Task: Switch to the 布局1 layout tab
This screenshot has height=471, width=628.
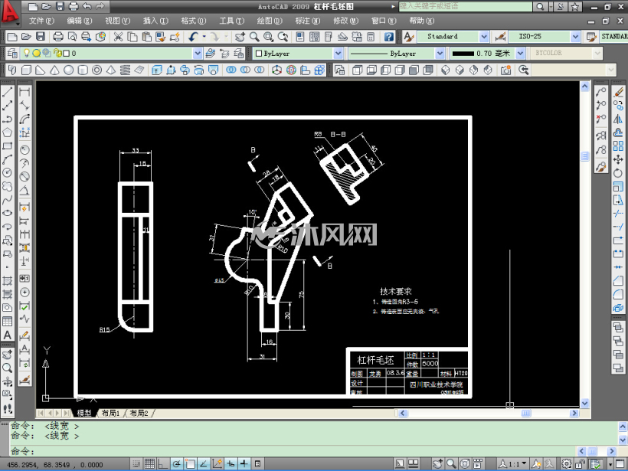Action: click(x=110, y=413)
